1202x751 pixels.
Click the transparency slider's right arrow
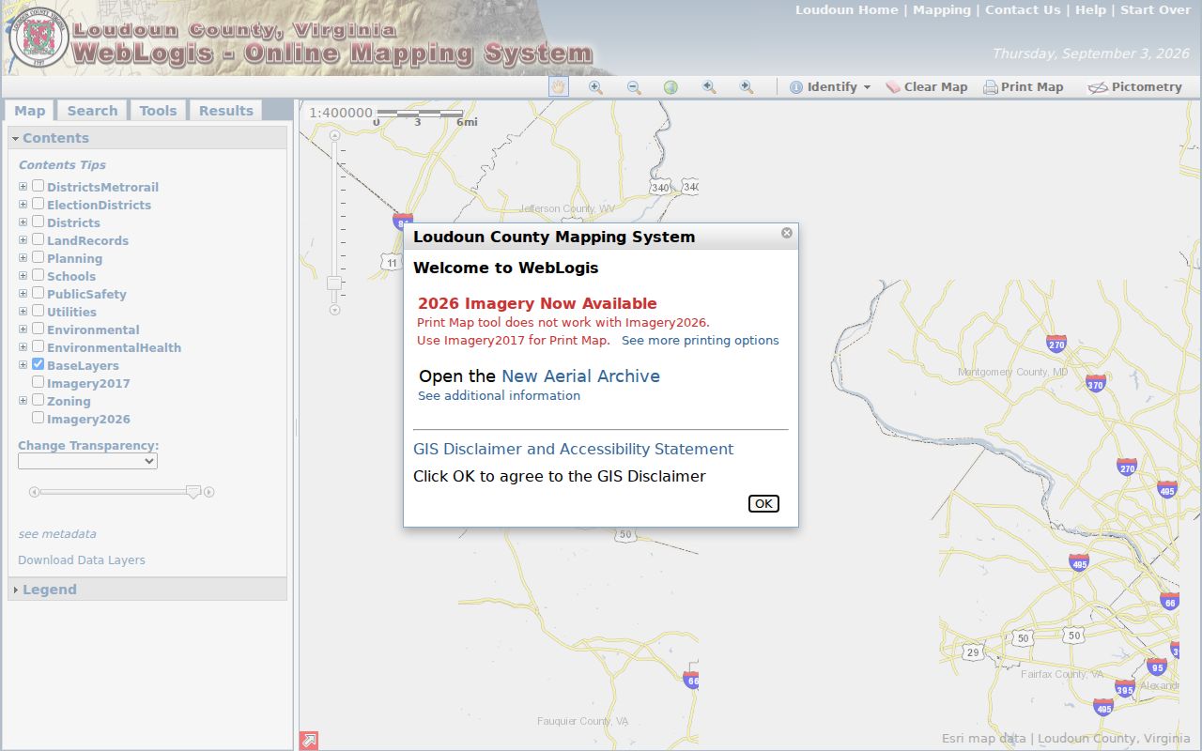pyautogui.click(x=209, y=492)
